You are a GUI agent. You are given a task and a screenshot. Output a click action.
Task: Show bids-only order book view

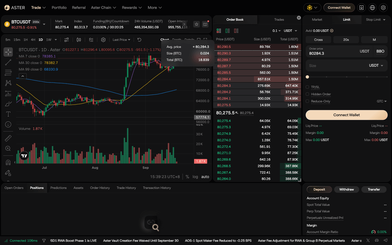coord(228,31)
